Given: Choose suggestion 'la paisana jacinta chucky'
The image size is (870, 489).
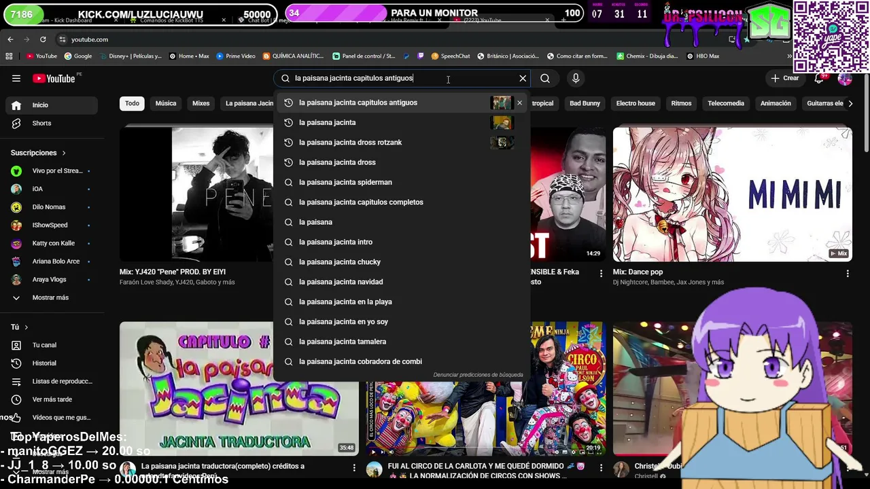Looking at the screenshot, I should 402,262.
